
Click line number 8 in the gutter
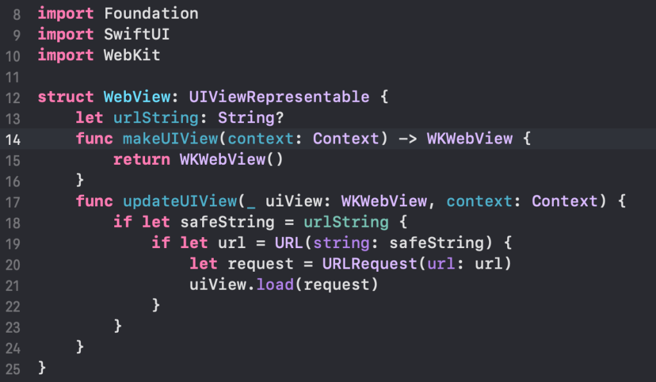(17, 14)
